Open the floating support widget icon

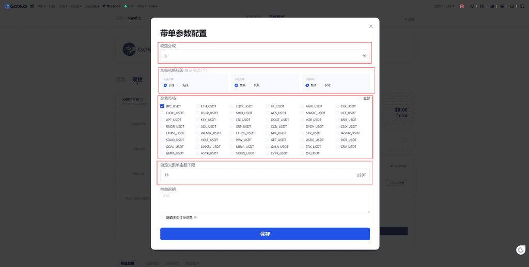click(x=521, y=250)
